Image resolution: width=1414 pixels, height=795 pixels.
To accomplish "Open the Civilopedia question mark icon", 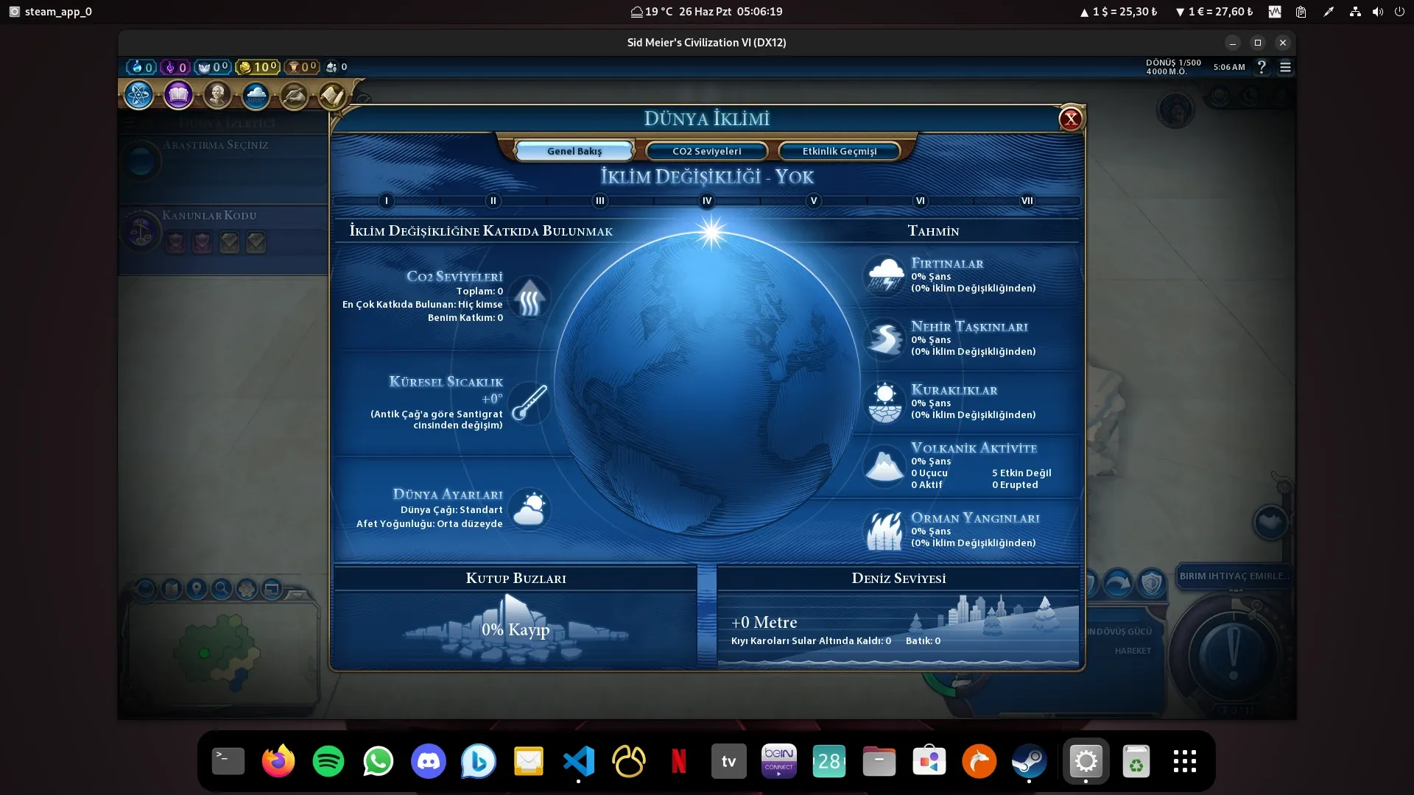I will (x=1262, y=67).
